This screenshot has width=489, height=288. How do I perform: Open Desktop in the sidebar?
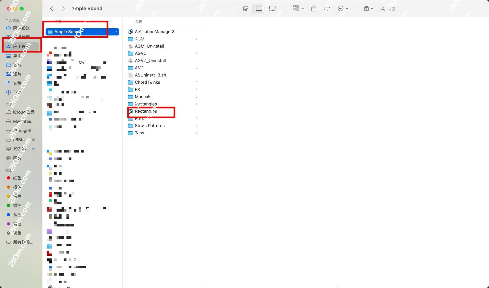pos(22,56)
